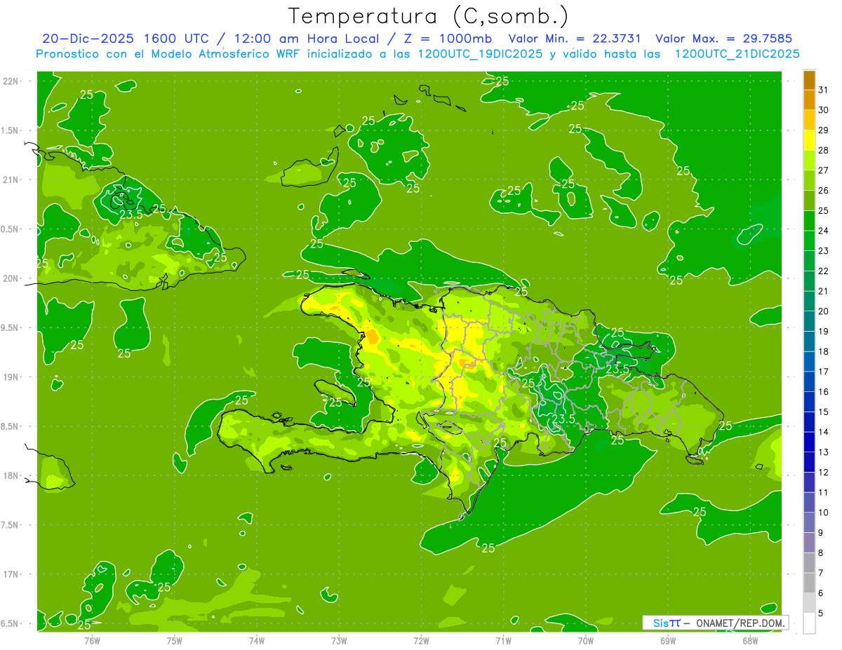
Task: Click the color scale label '15'
Action: (824, 412)
